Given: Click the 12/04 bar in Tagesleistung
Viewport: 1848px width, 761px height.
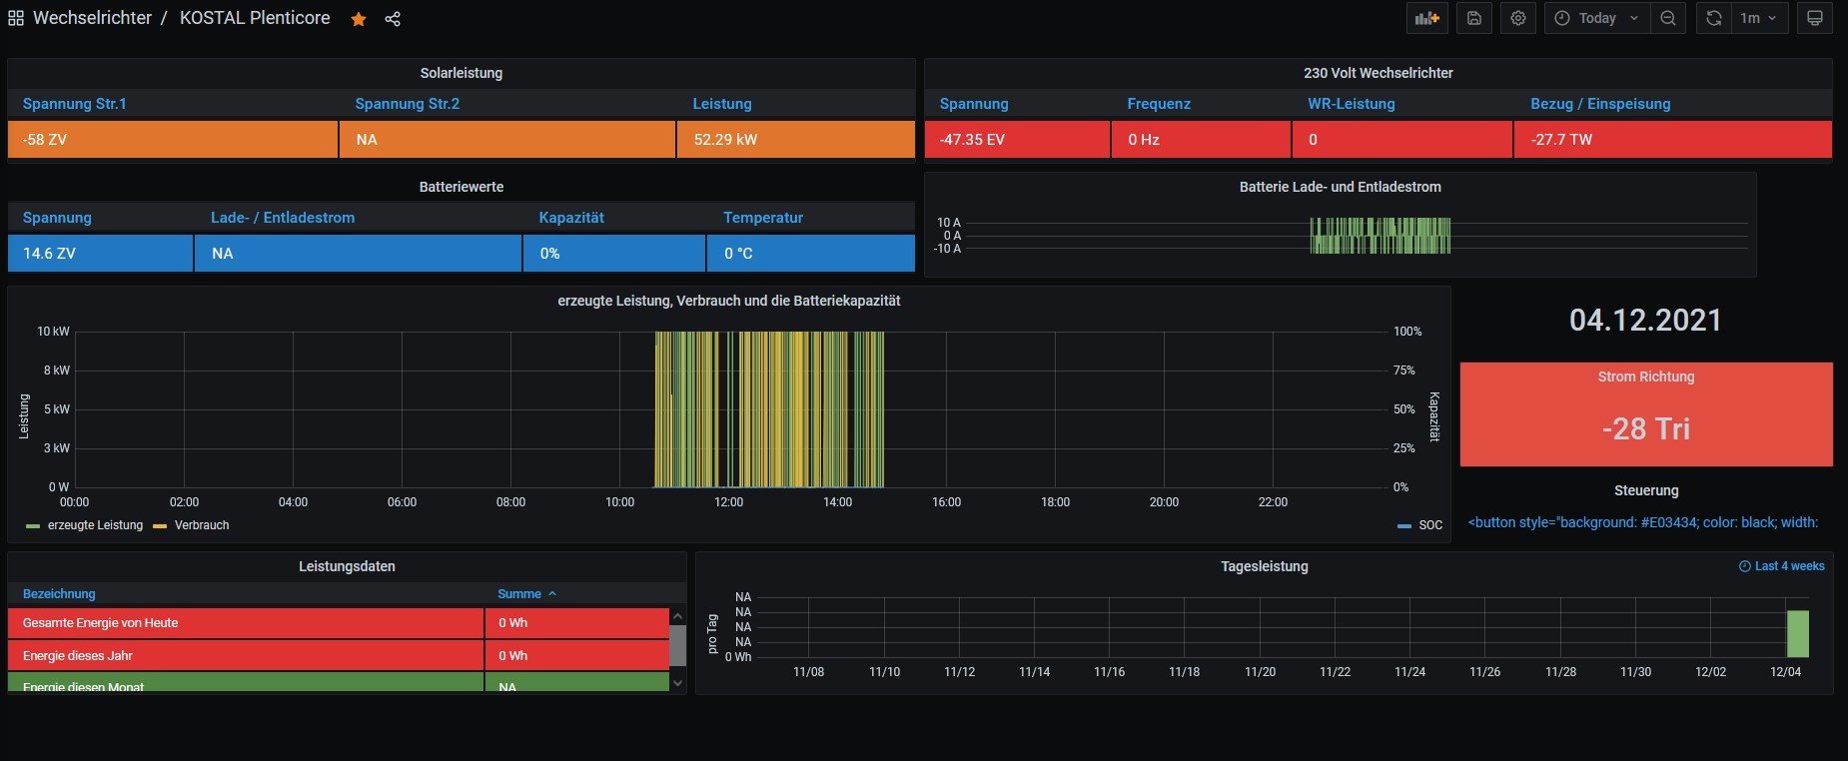Looking at the screenshot, I should (x=1797, y=633).
